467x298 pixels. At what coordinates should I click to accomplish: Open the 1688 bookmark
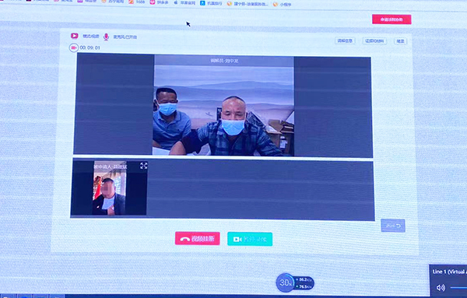tap(137, 2)
